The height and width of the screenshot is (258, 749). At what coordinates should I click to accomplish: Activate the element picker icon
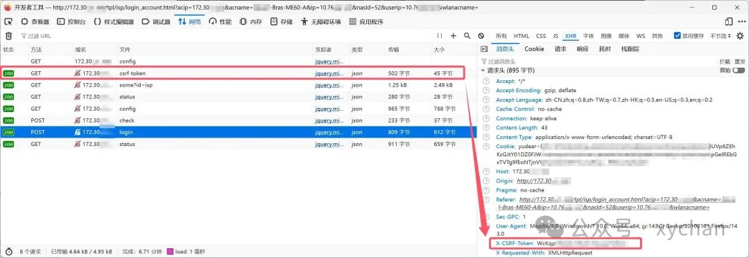pos(8,21)
